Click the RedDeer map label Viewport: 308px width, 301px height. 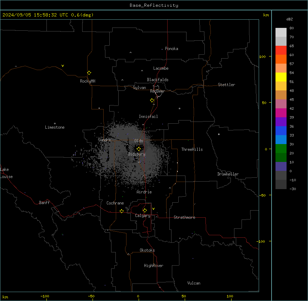157,91
